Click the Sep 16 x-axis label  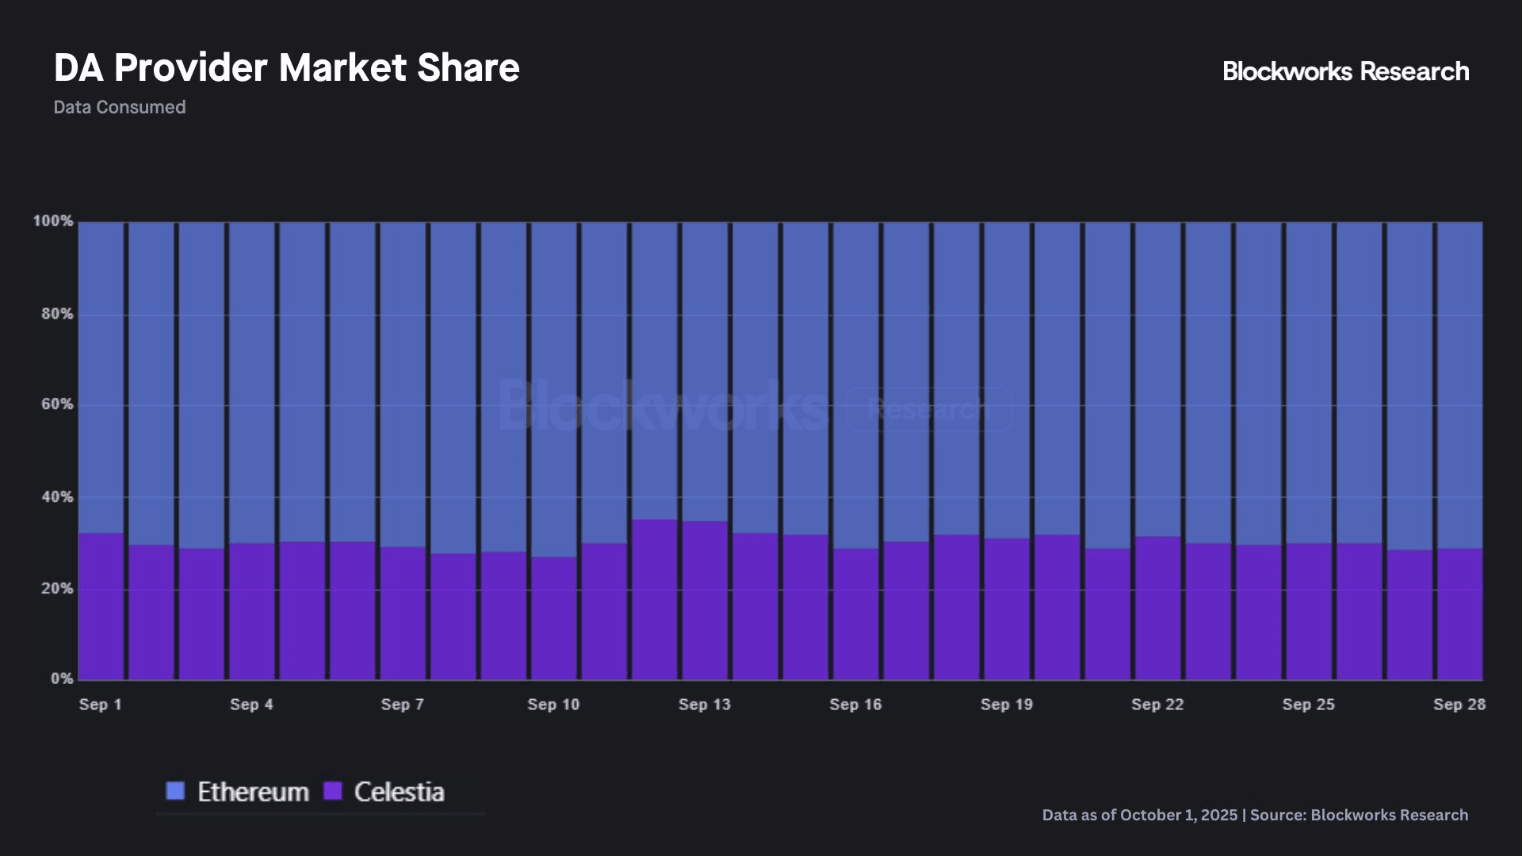pos(855,705)
